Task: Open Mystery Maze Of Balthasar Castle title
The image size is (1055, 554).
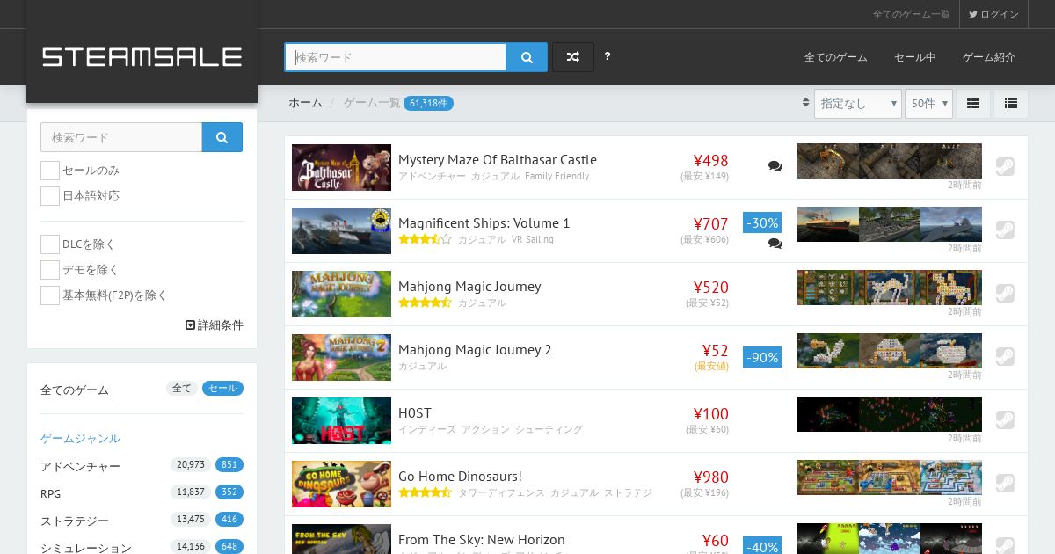Action: coord(498,160)
